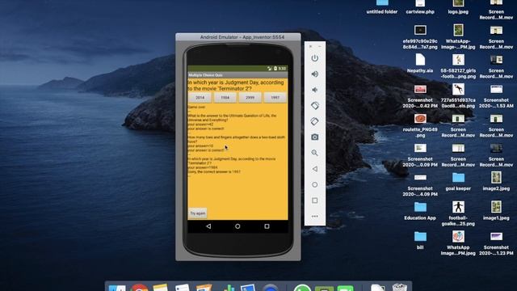The image size is (517, 291).
Task: Tap the Android home navigation button on phone
Action: point(237,226)
